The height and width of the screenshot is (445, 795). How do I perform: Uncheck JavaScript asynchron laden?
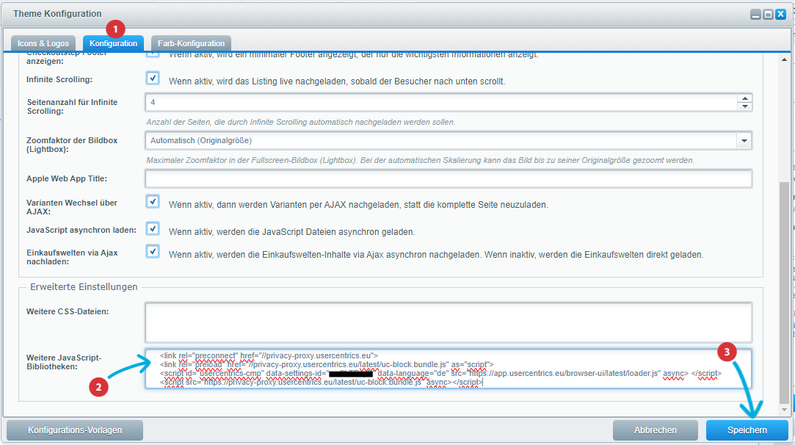tap(153, 229)
